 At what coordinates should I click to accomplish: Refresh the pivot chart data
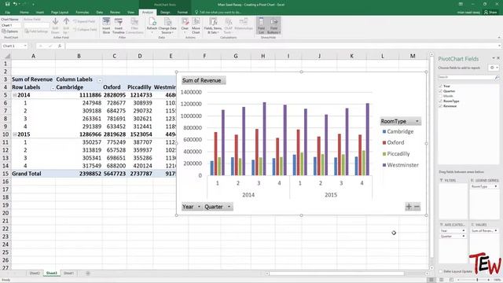click(152, 26)
